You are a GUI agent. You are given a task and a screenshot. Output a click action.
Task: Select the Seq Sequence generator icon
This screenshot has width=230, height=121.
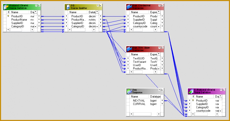tap(129, 91)
